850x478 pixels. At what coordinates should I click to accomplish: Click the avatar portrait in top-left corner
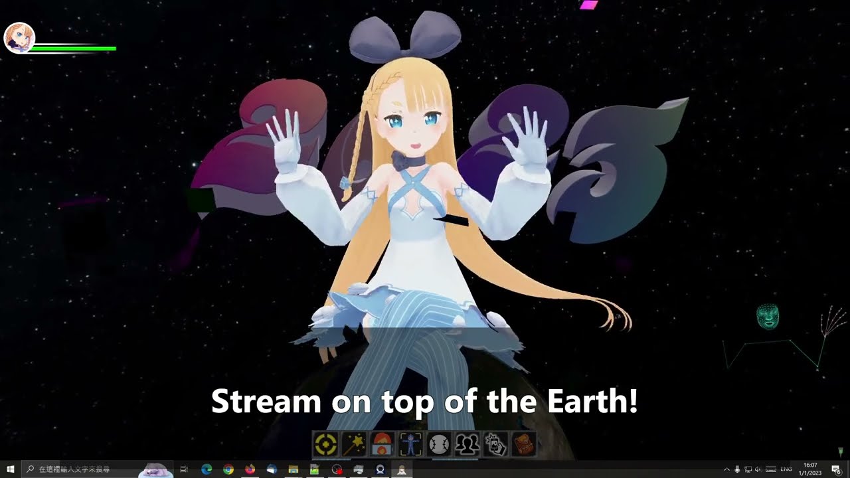[x=19, y=37]
